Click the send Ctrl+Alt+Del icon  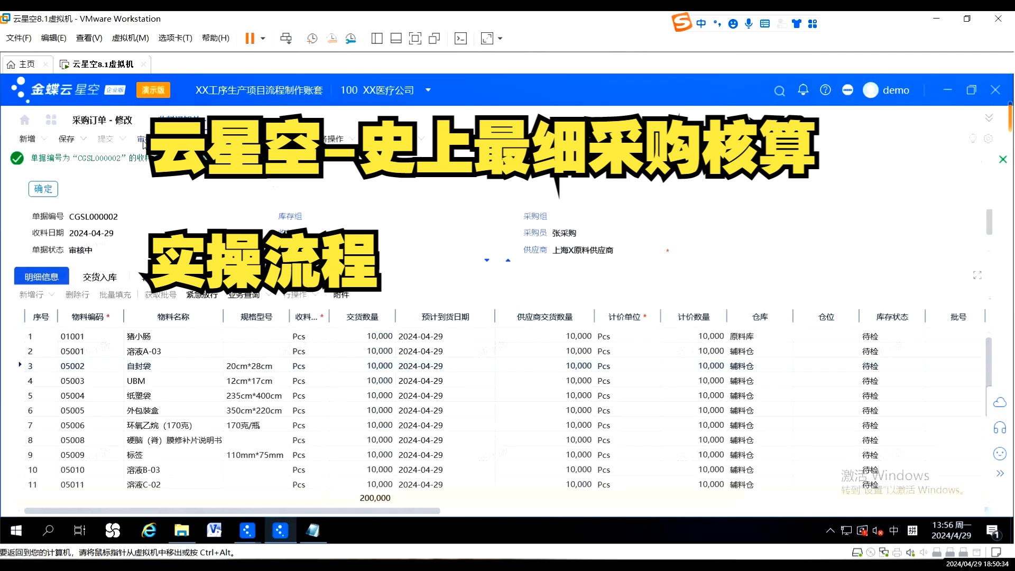coord(286,38)
